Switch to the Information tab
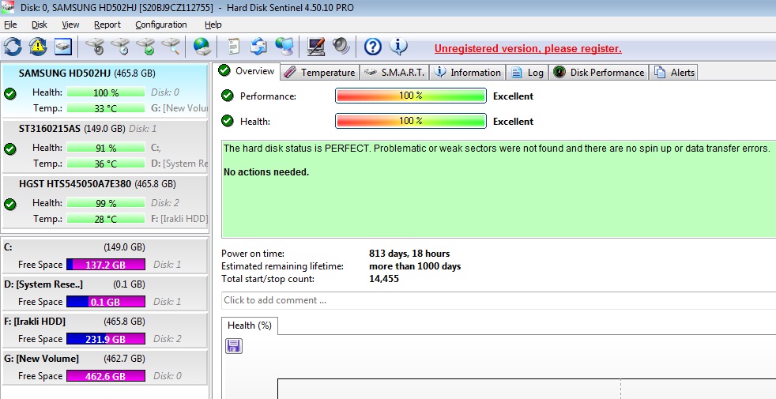776x399 pixels. [467, 72]
